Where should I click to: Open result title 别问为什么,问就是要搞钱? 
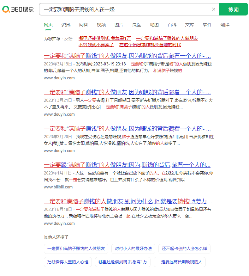point(128,201)
